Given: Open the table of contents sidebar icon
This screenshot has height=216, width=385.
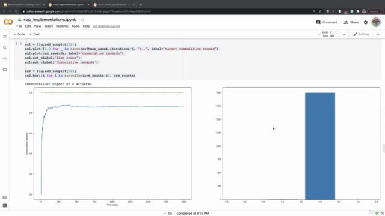Looking at the screenshot, I should coord(5,37).
